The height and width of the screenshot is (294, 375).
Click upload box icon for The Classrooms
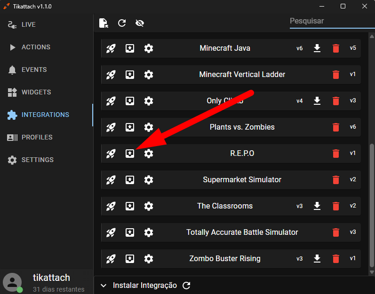[x=130, y=206]
